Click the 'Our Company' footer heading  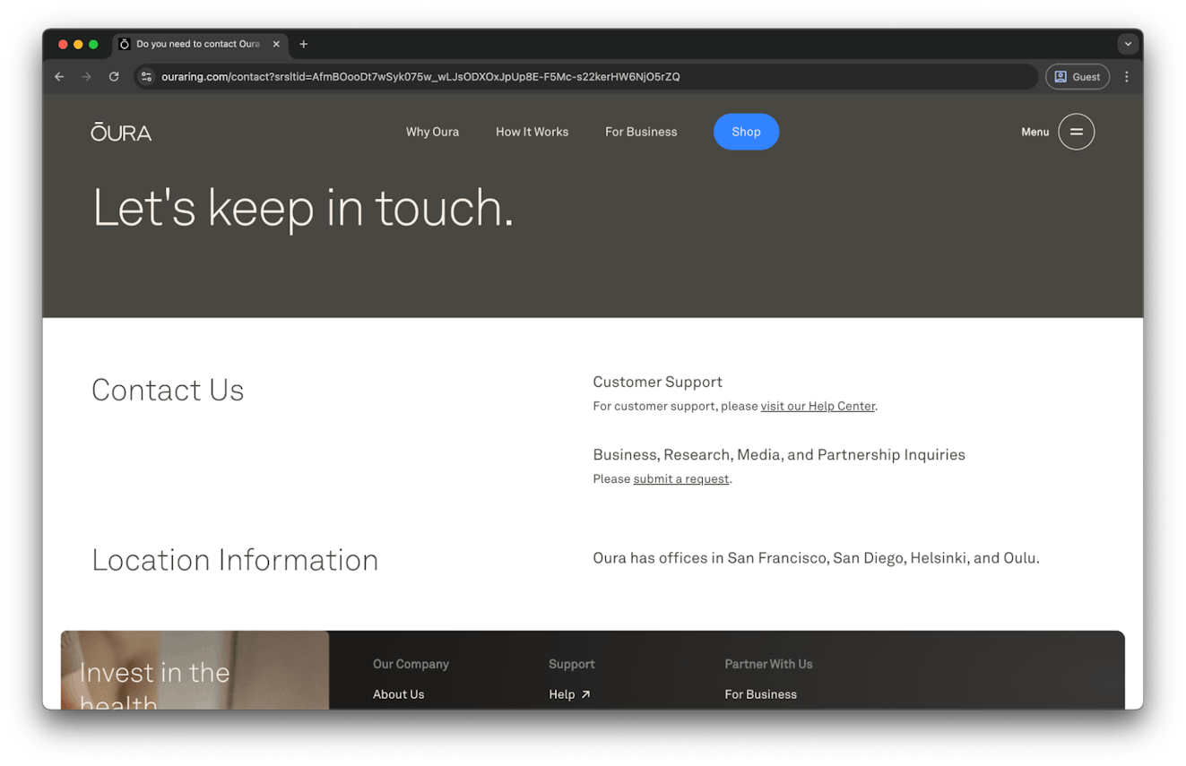[411, 664]
